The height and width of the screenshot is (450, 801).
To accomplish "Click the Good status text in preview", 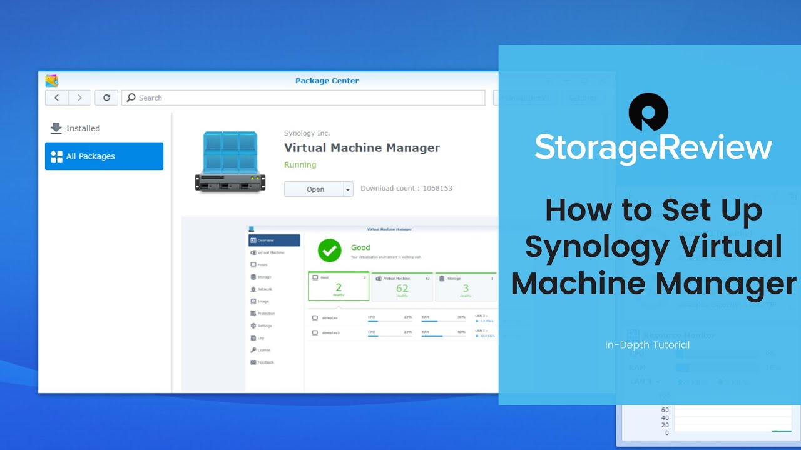I will tap(360, 247).
